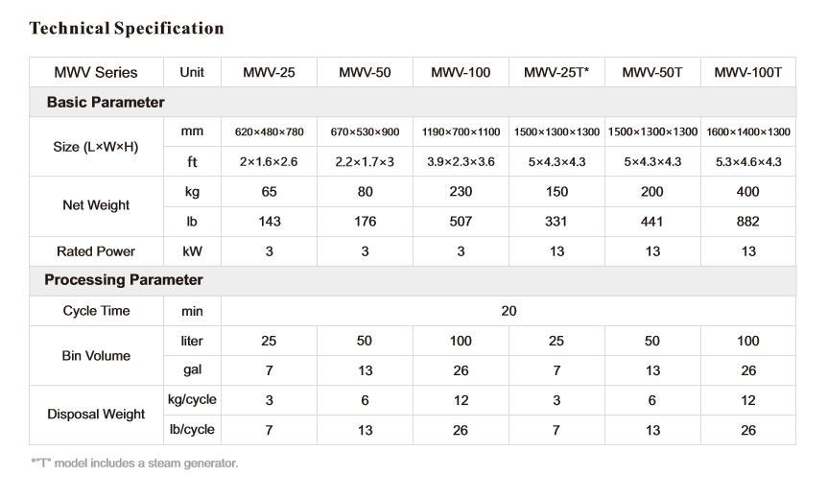Screen dimensions: 828x499
Task: Click the steam generator footnote text
Action: [134, 463]
